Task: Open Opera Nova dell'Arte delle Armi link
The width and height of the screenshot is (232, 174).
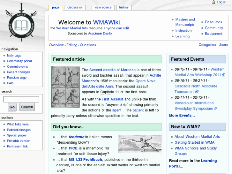Action: (145, 81)
